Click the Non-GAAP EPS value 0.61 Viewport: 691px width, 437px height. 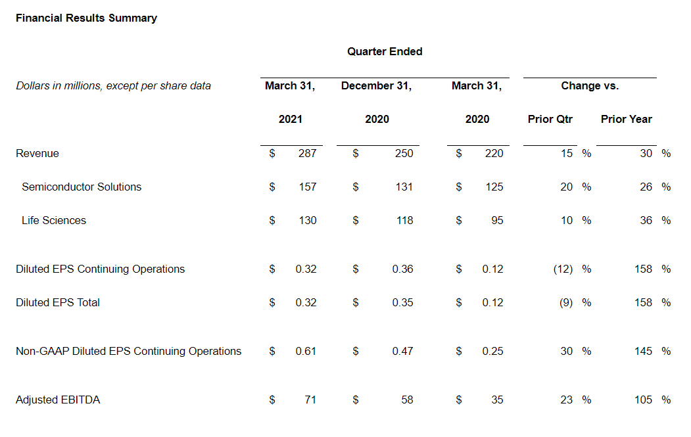click(x=306, y=351)
